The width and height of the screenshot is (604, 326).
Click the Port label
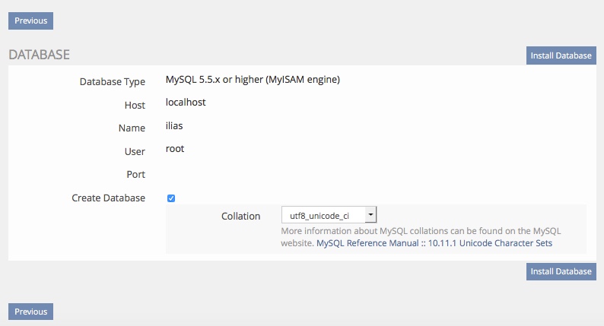(135, 175)
